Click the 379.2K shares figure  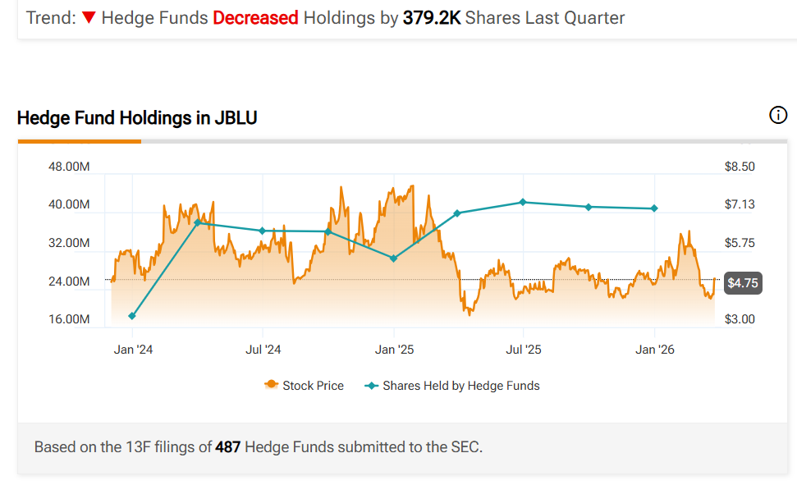tap(432, 17)
